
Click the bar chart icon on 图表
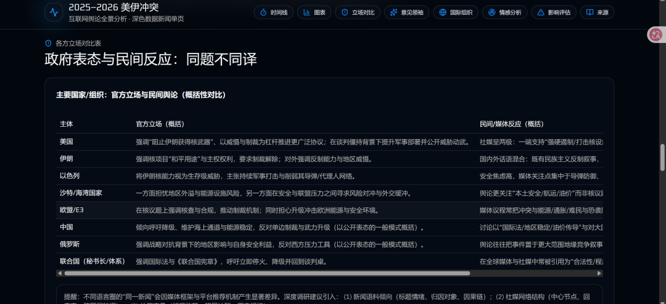coord(306,12)
